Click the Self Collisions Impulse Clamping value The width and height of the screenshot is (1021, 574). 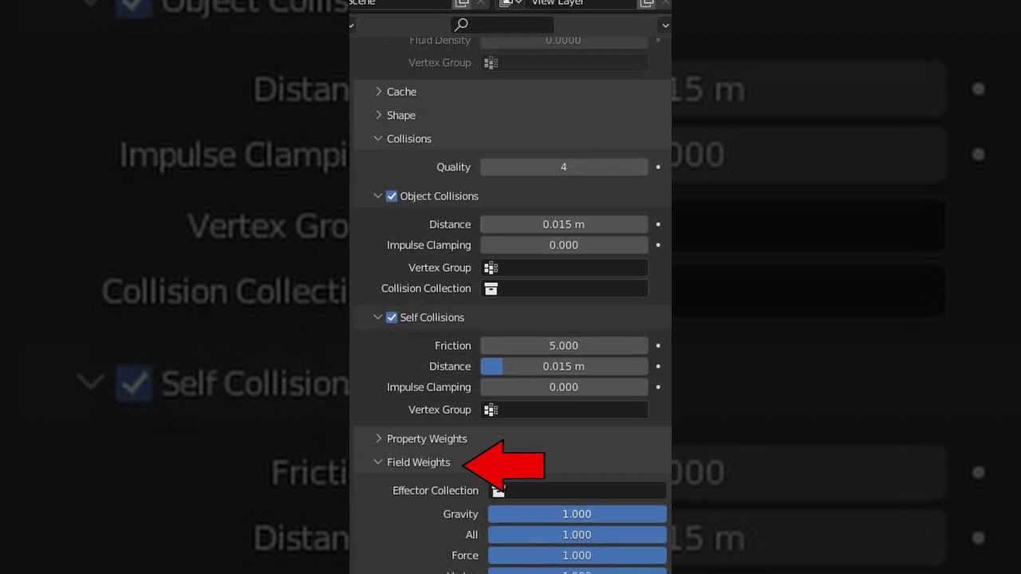click(564, 387)
